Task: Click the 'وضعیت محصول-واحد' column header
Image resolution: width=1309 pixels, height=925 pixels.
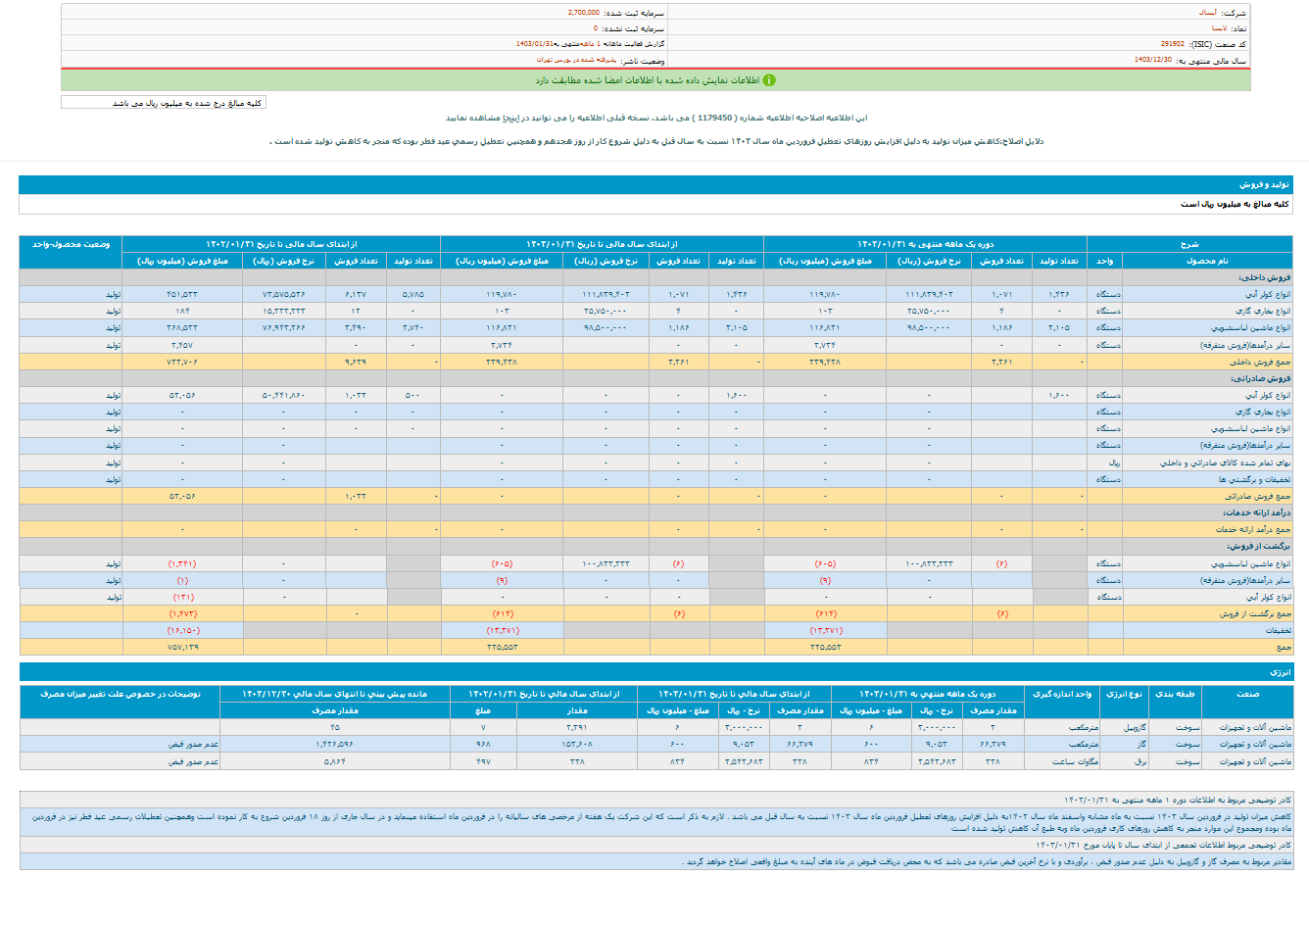Action: [71, 244]
